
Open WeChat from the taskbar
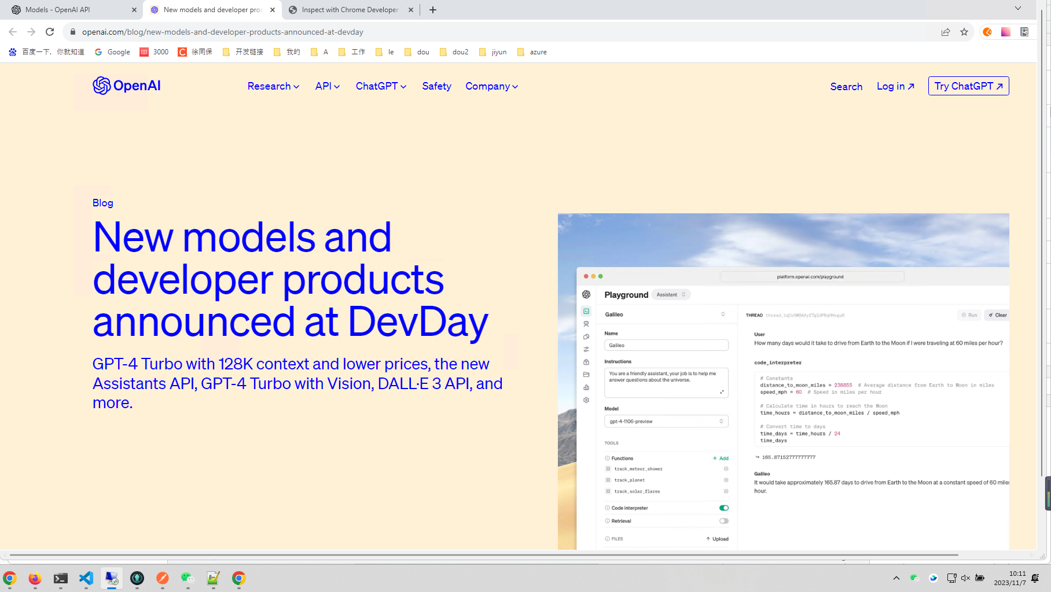click(188, 578)
